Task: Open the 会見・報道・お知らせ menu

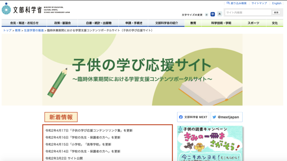Action: (24, 23)
